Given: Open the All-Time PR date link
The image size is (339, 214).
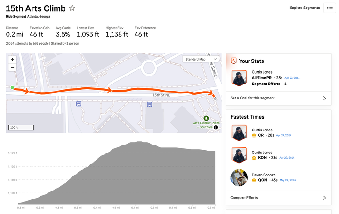Looking at the screenshot, I should pos(292,78).
